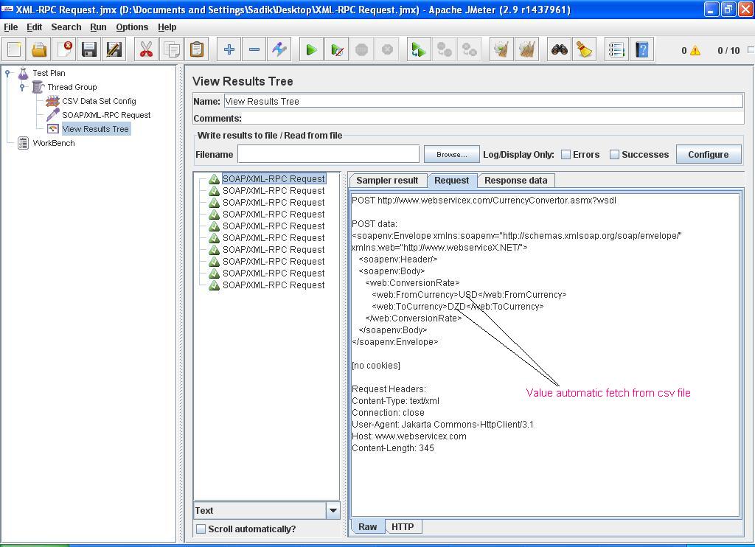Open a test plan with folder icon
Viewport: 755px width, 547px height.
[x=40, y=49]
